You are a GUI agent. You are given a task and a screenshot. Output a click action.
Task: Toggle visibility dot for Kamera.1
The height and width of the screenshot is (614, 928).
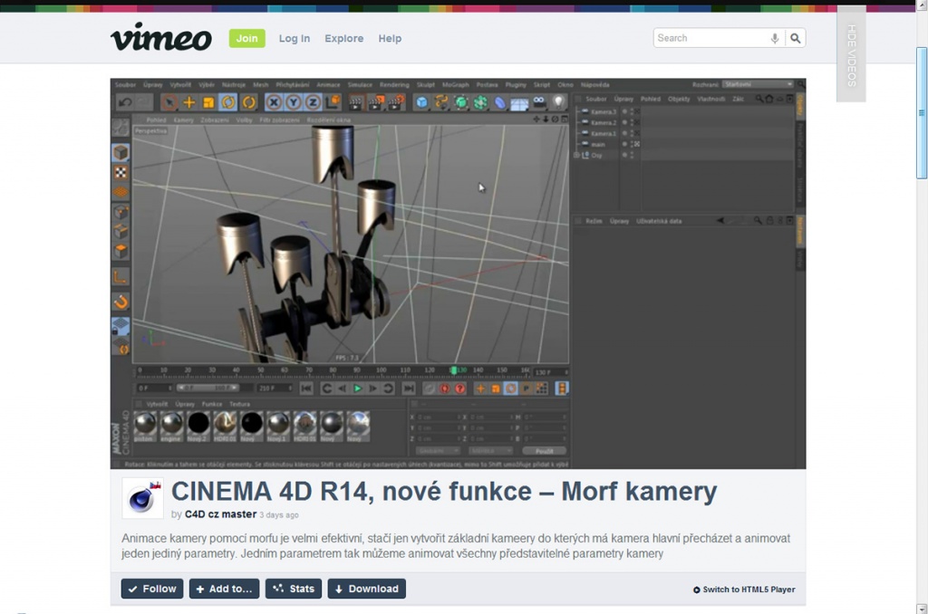pos(624,133)
